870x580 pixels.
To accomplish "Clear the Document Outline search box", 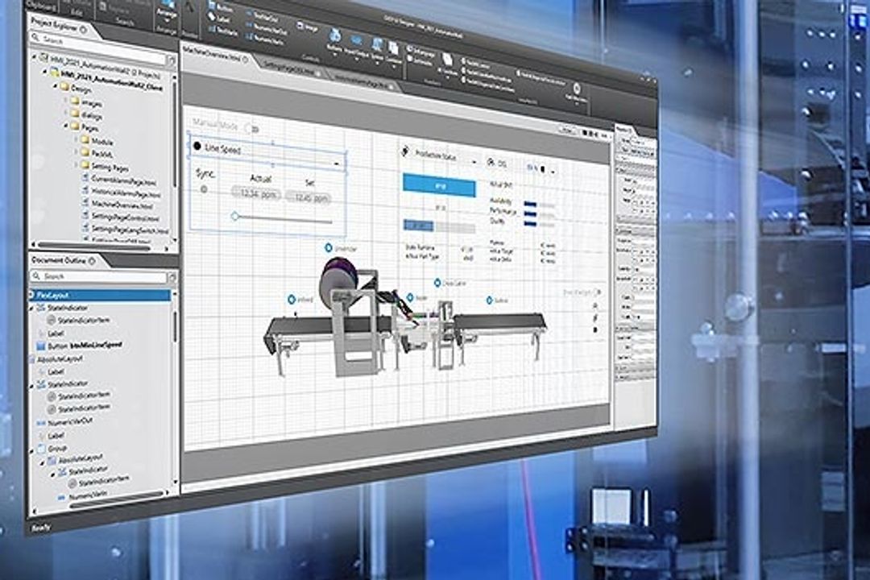I will point(172,276).
